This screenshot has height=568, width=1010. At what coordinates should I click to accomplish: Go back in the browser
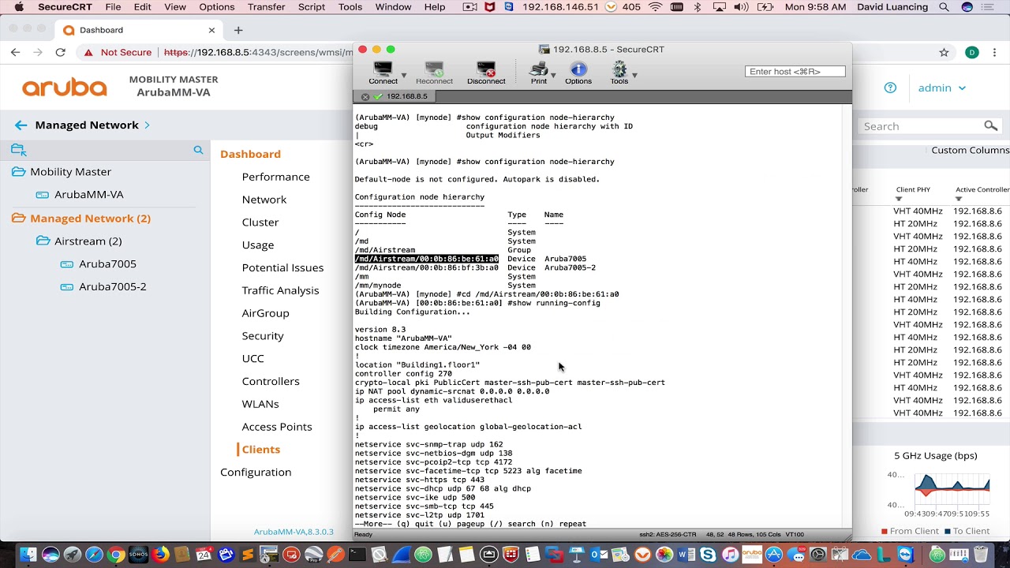[x=16, y=52]
